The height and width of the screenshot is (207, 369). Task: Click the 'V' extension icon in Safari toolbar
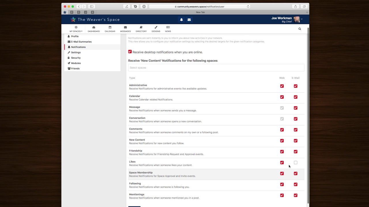[135, 6]
